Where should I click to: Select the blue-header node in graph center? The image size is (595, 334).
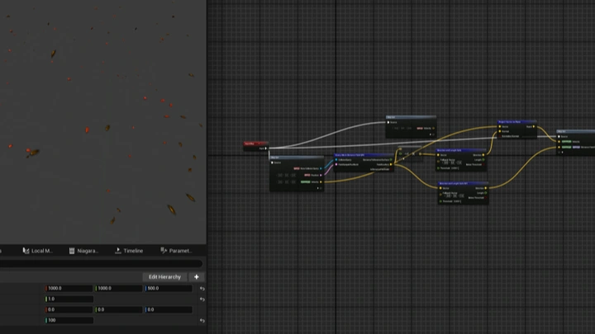coord(364,154)
